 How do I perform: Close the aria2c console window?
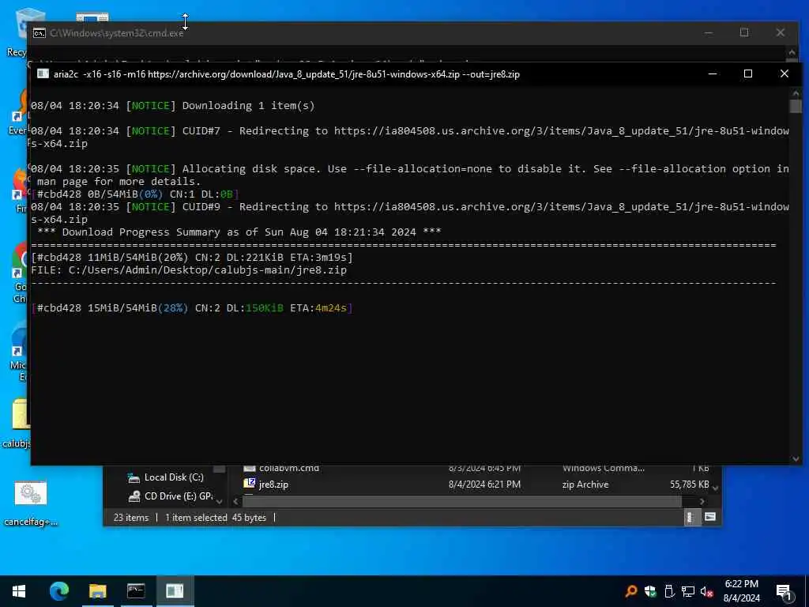784,74
